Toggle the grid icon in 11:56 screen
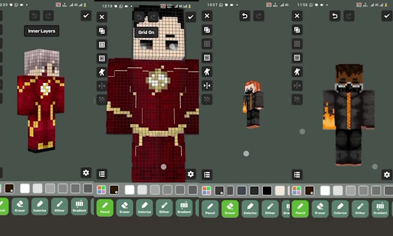Screen dimensions: 393x236 point(297,44)
